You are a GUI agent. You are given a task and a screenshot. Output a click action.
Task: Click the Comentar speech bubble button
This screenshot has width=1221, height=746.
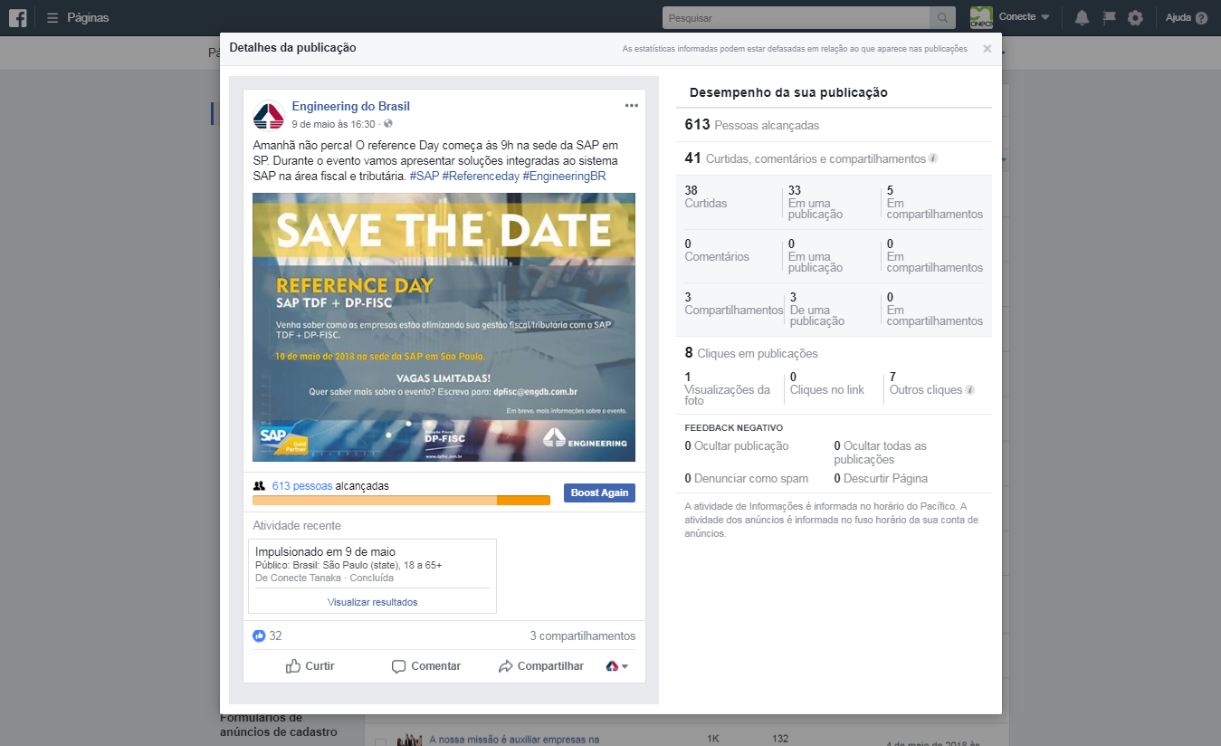pos(426,666)
